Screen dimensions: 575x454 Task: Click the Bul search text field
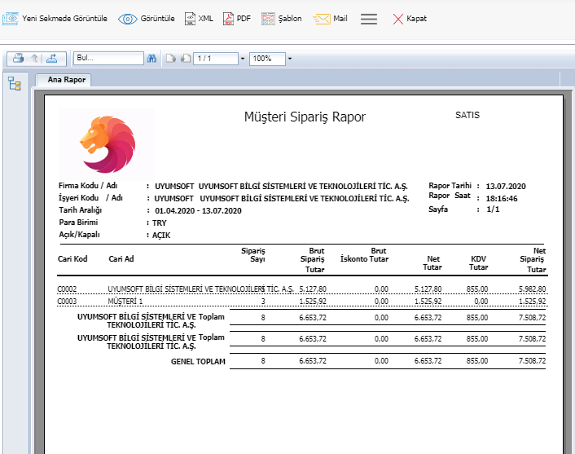pos(108,59)
